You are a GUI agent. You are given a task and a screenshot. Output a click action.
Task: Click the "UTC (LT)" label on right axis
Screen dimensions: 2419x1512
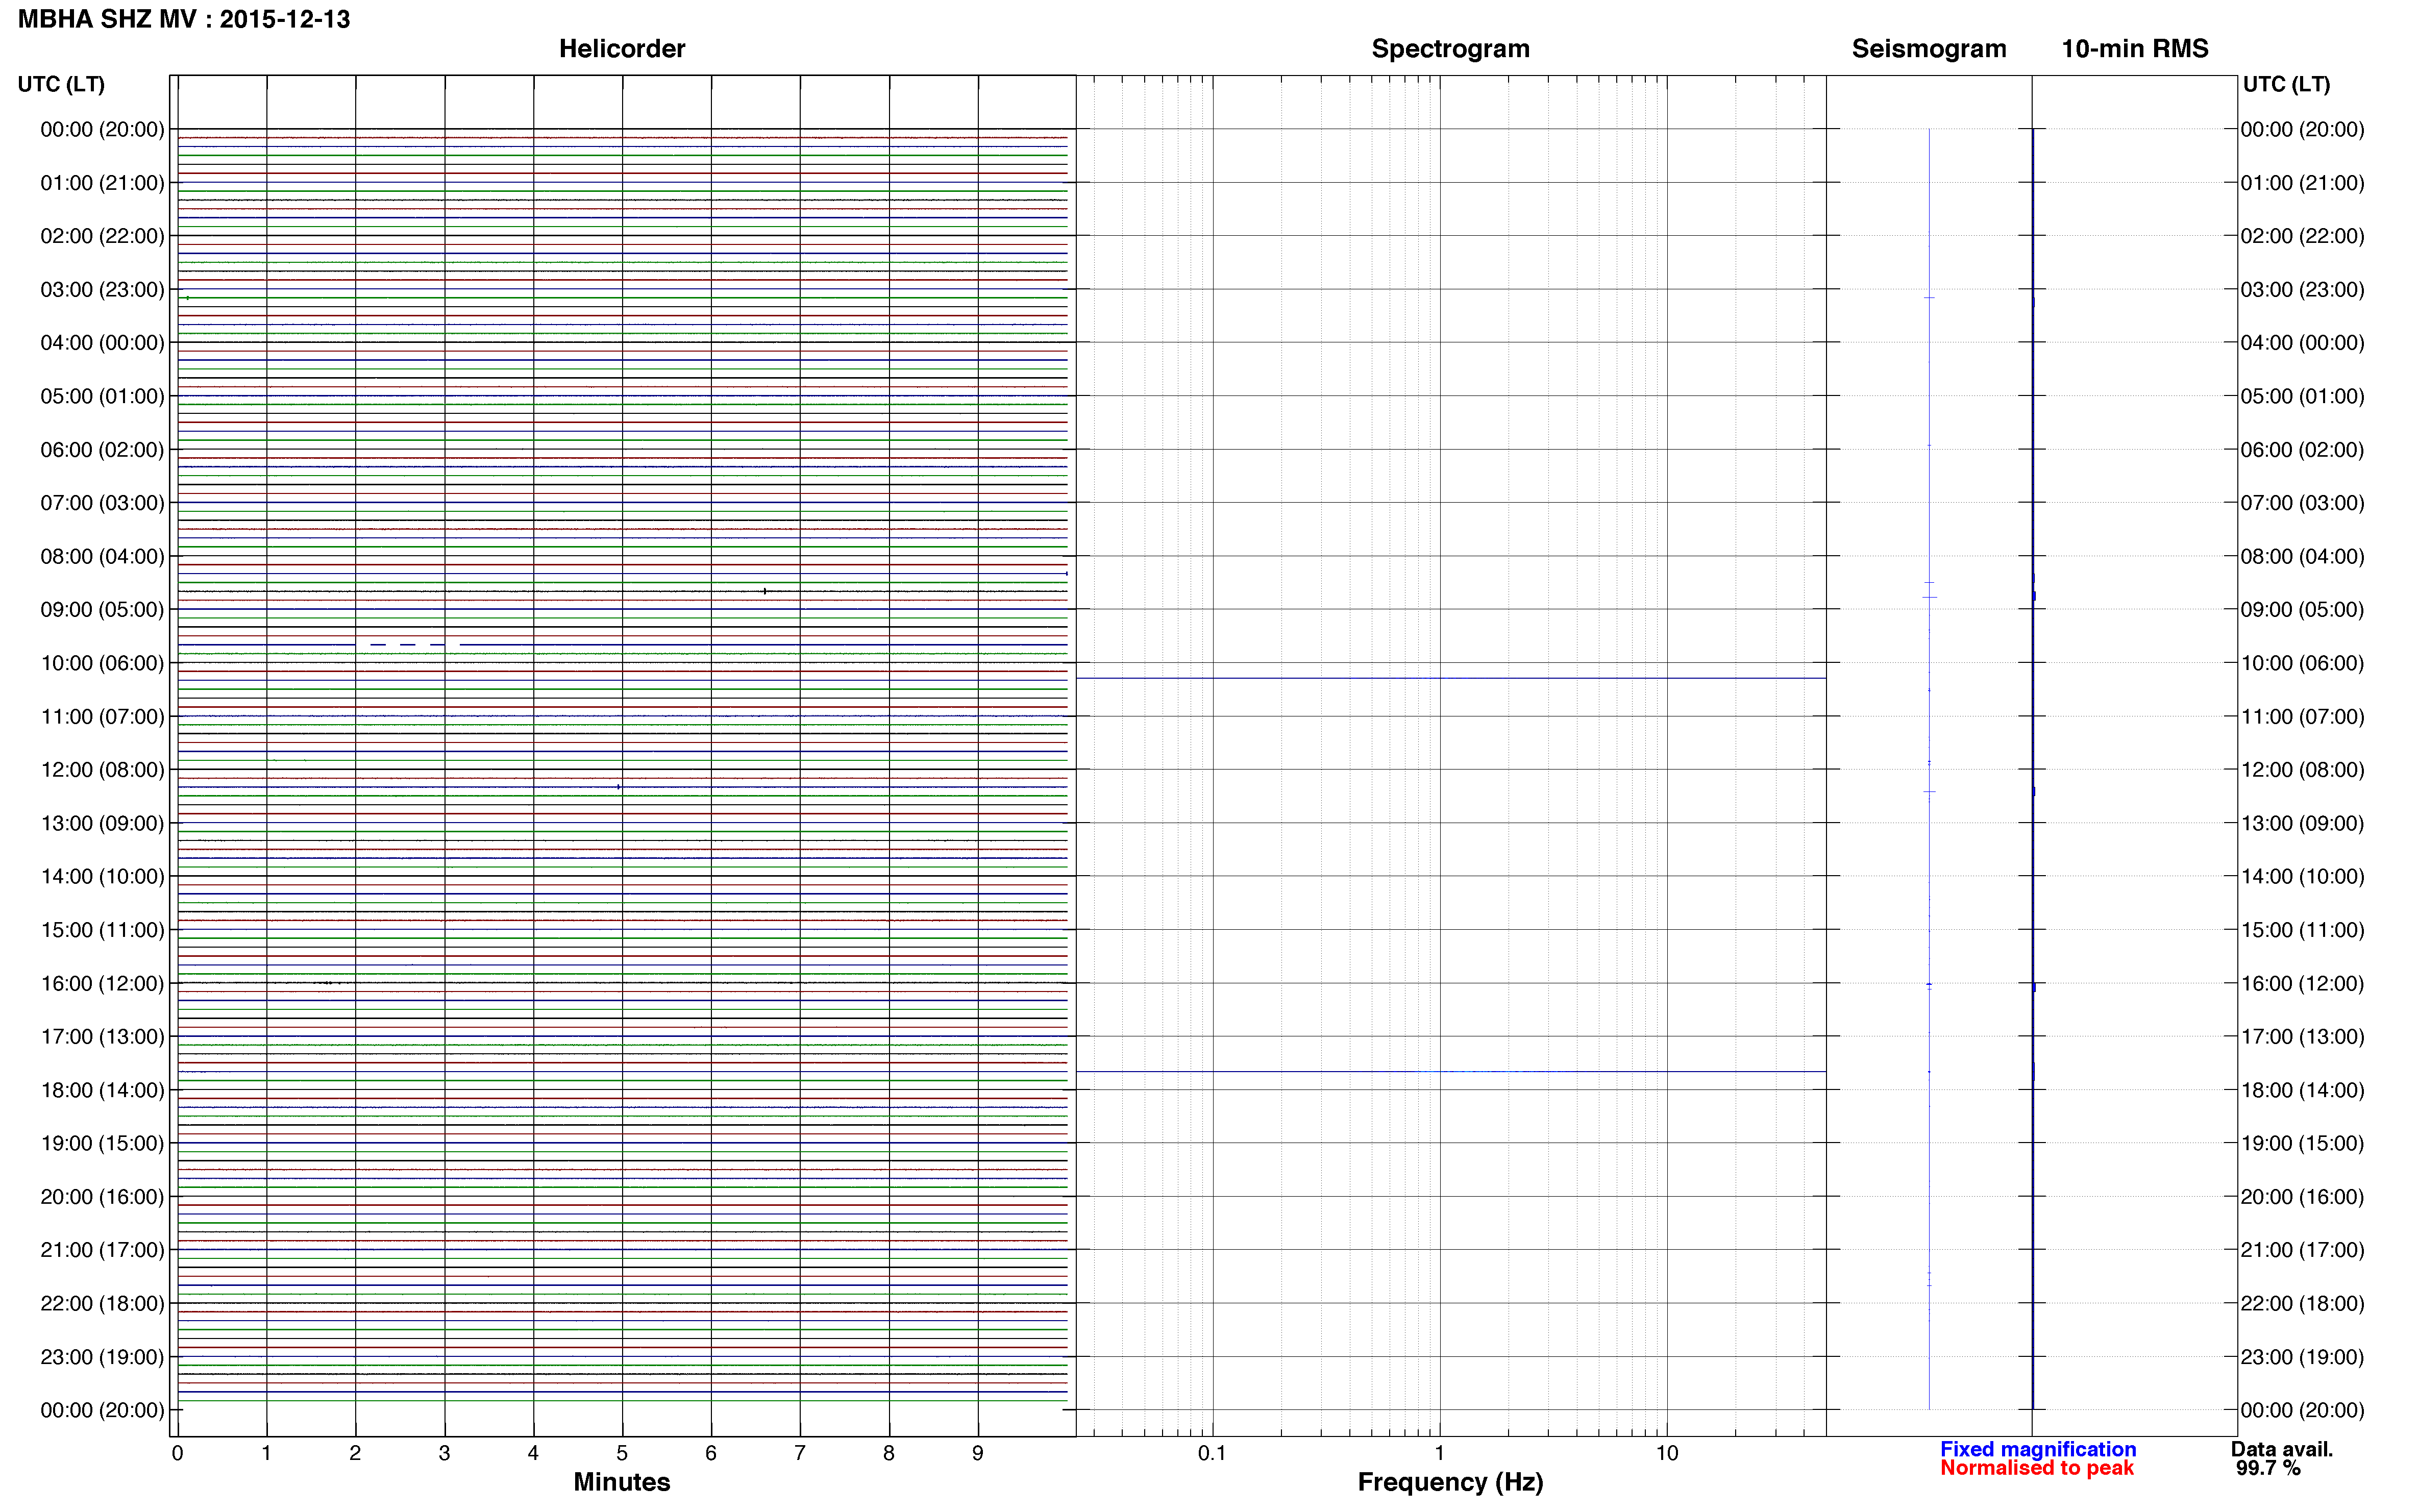click(x=2286, y=84)
